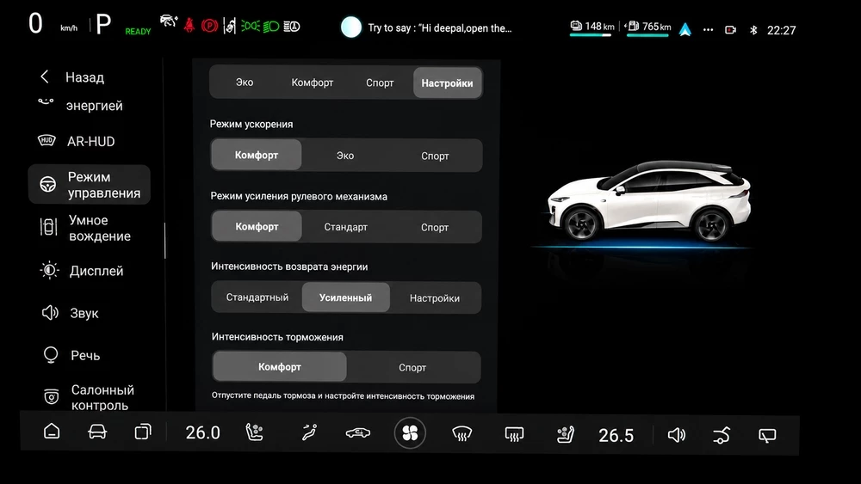Viewport: 861px width, 484px height.
Task: Open Салонный контроль sidebar section
Action: (x=90, y=397)
